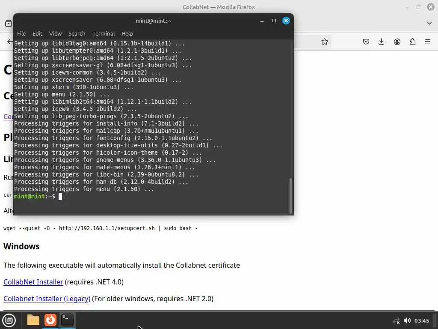Open the terminal Search menu
The height and width of the screenshot is (329, 438).
tap(77, 33)
